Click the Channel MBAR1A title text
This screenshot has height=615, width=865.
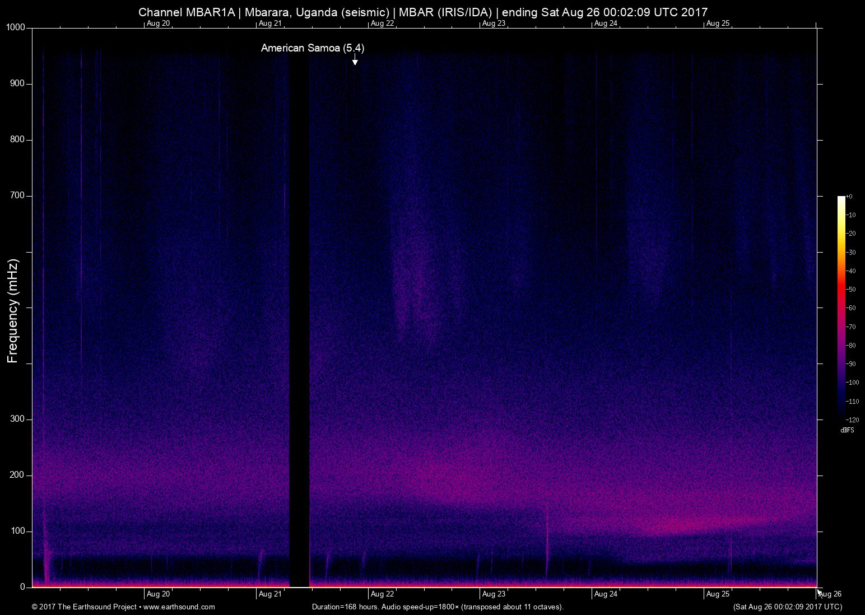[x=186, y=12]
